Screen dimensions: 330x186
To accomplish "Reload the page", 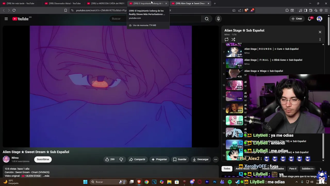I will (x=14, y=10).
